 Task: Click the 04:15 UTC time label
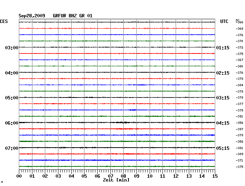point(223,123)
